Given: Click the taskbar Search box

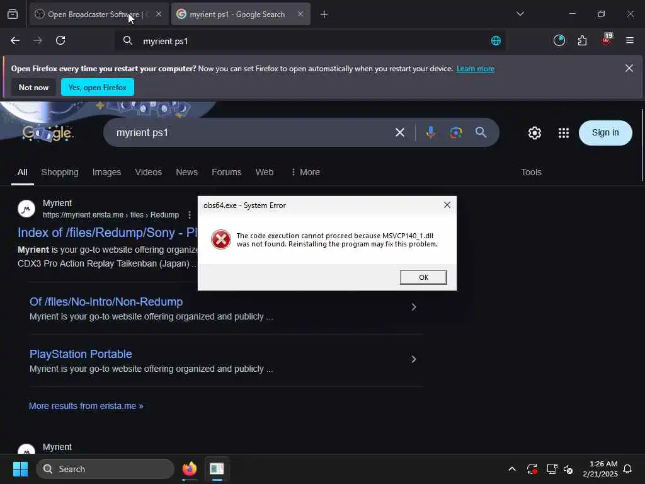Looking at the screenshot, I should [x=105, y=469].
